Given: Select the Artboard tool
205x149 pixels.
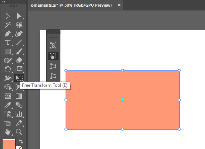Looking at the screenshot, I should click(x=8, y=123).
